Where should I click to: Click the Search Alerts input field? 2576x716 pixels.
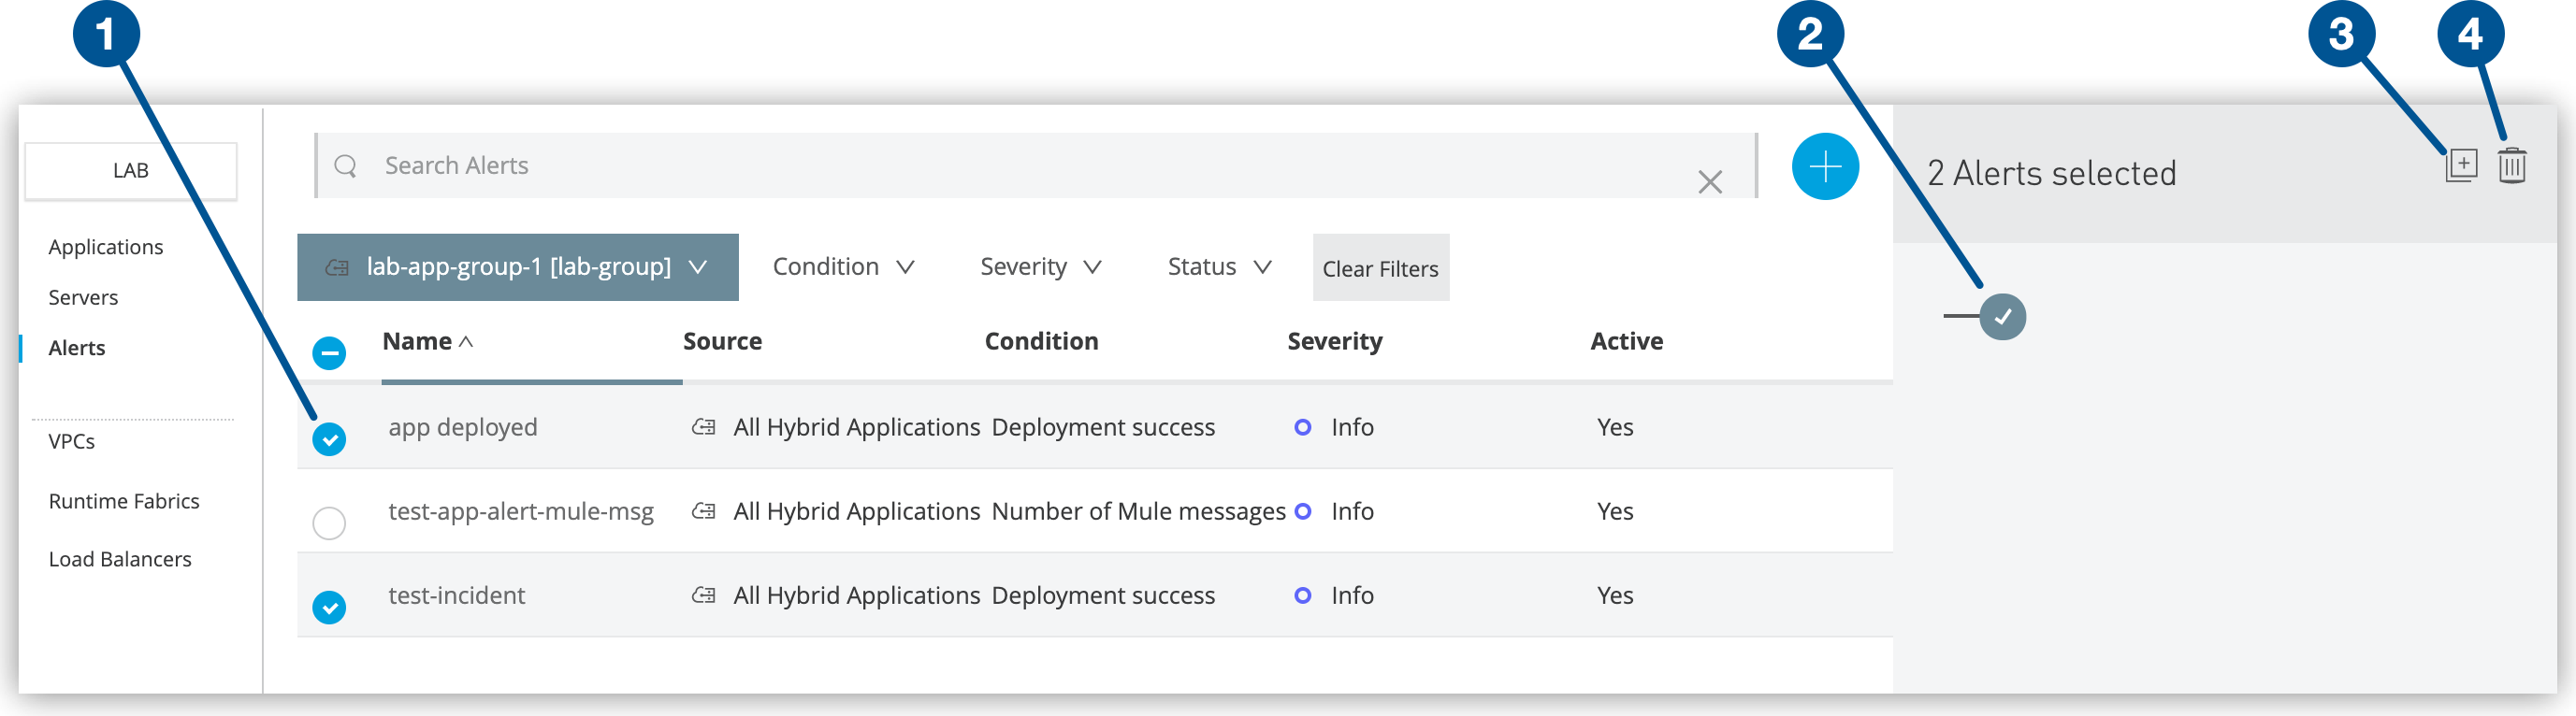(1000, 166)
